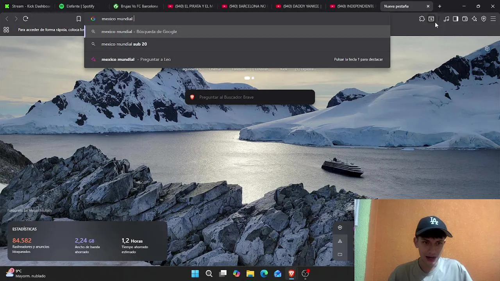The image size is (500, 281).
Task: Switch to the BARCELONA NO YouTube tab
Action: click(244, 6)
